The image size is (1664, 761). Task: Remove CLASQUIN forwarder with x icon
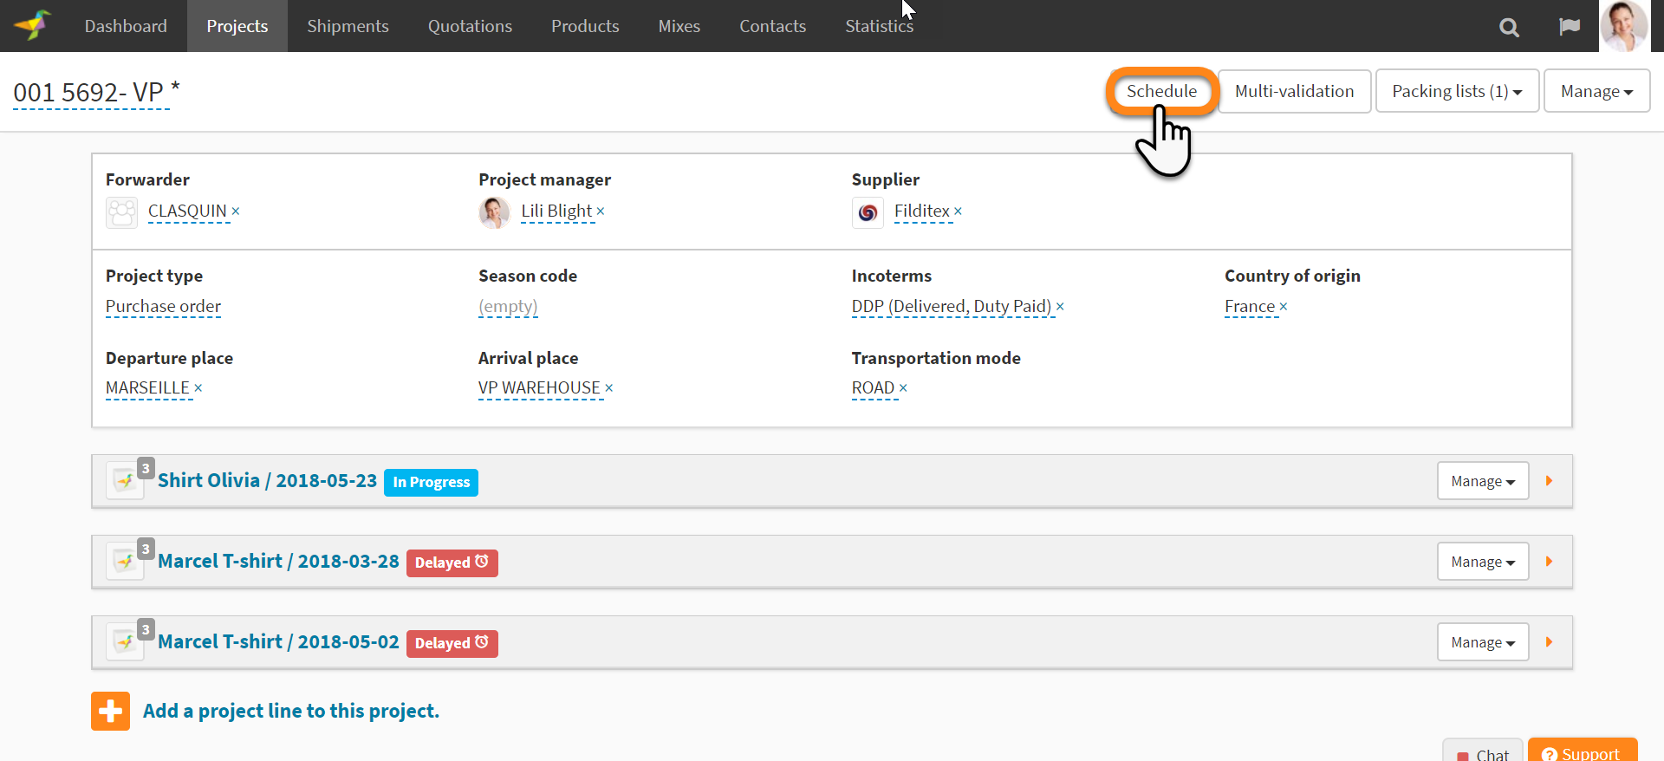236,211
